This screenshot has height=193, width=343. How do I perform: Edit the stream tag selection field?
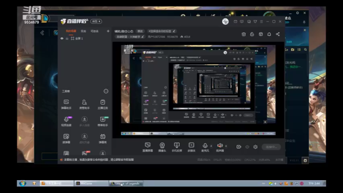point(162,31)
